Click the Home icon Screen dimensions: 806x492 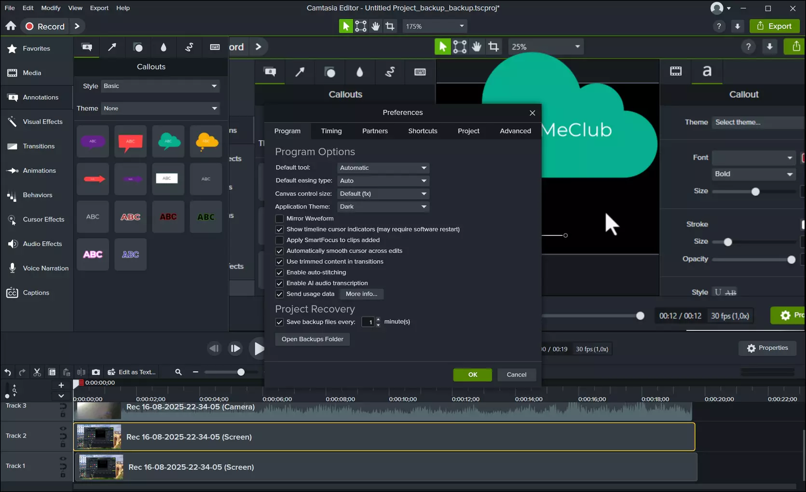11,26
